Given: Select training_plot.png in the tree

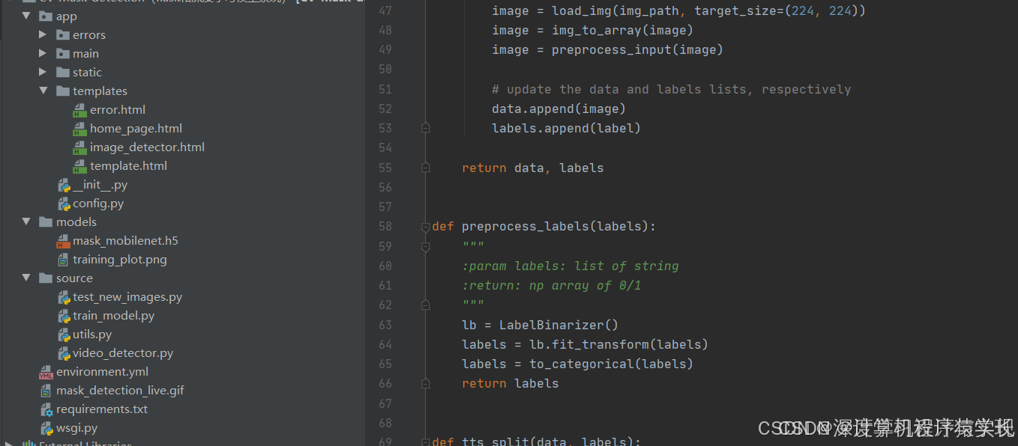Looking at the screenshot, I should coord(120,260).
